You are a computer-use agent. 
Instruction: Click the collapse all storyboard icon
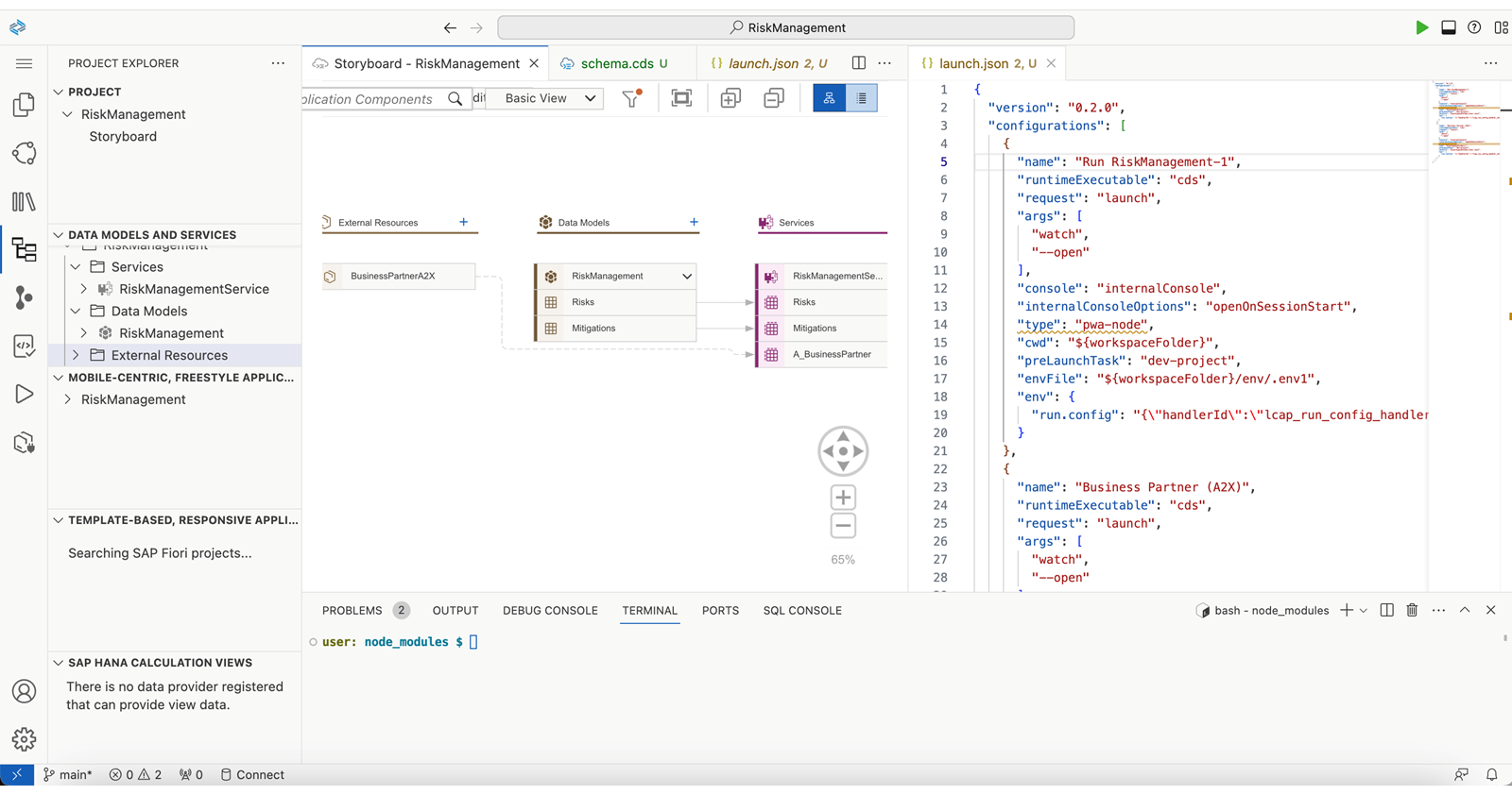pos(774,98)
